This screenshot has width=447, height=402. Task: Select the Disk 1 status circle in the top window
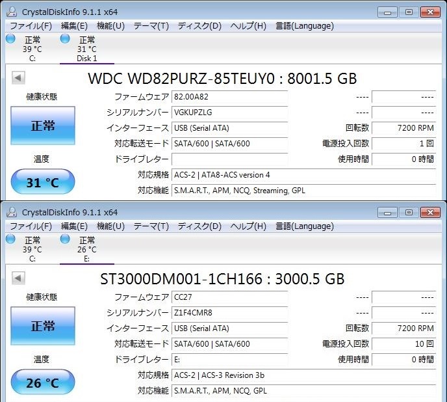[x=65, y=38]
